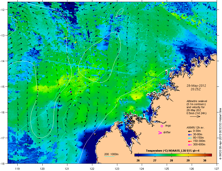The height and width of the screenshot is (171, 222).
Task: Click the longitude axis label 121
Action: coord(67,168)
